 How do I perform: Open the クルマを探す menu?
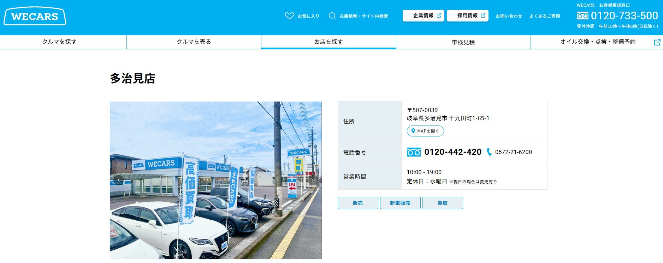[x=59, y=42]
